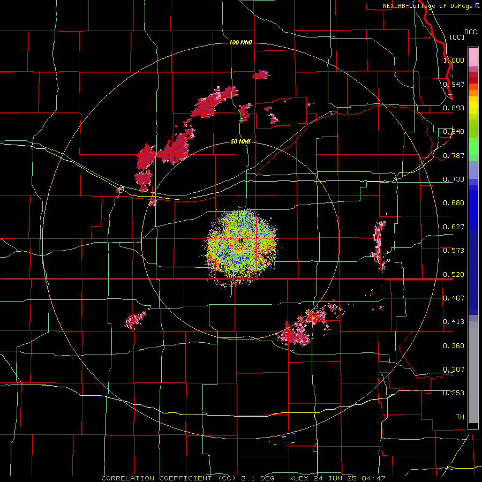Select the 0.947 legend value
482x482 pixels.
[x=454, y=84]
